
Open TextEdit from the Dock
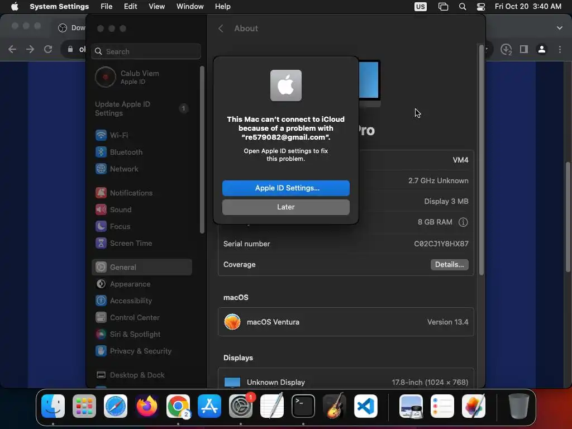[272, 406]
